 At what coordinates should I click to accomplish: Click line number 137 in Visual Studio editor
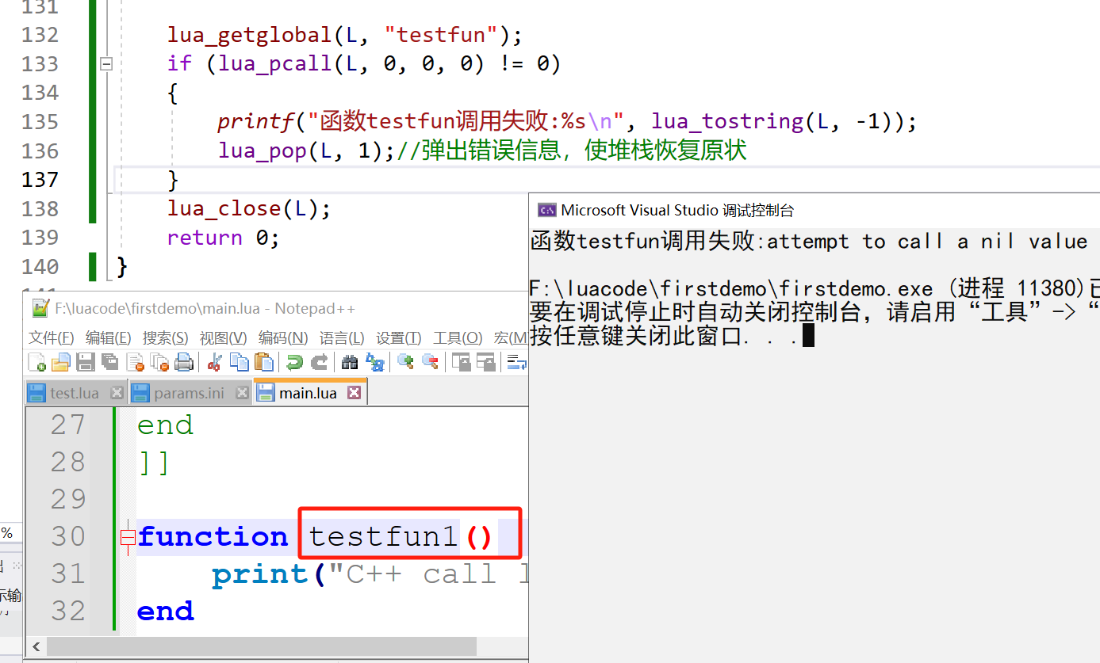click(x=41, y=180)
